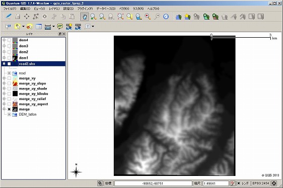Click the layers panel float button
The width and height of the screenshot is (283, 188).
coord(60,34)
